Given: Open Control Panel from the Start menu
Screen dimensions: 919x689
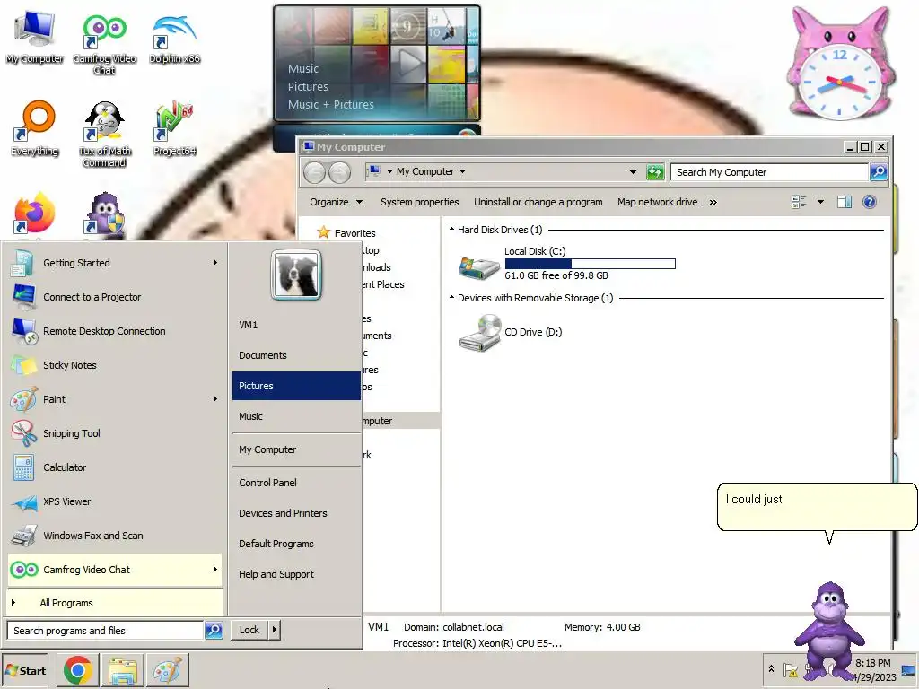Looking at the screenshot, I should point(296,482).
